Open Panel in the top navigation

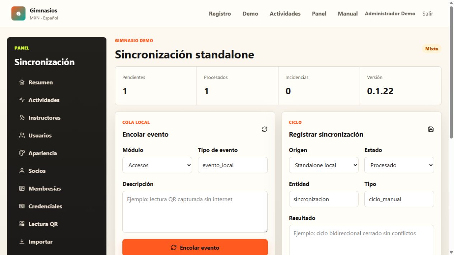coord(319,14)
